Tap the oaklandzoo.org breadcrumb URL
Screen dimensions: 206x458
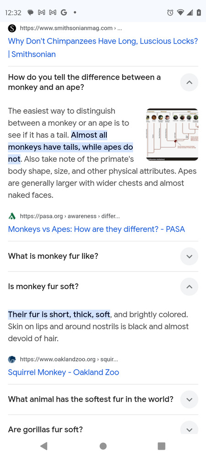point(69,359)
